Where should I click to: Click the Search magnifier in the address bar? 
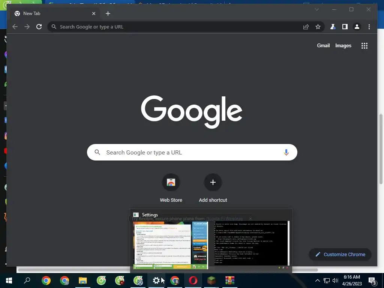54,27
